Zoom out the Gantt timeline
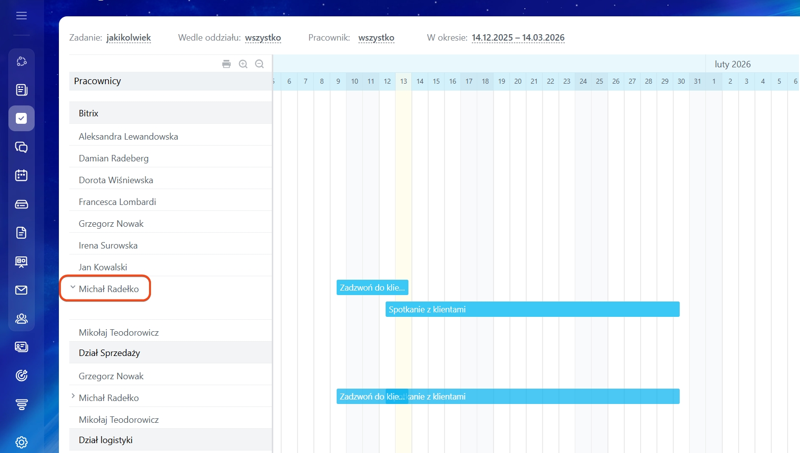Screen dimensions: 800x453 (x=259, y=64)
